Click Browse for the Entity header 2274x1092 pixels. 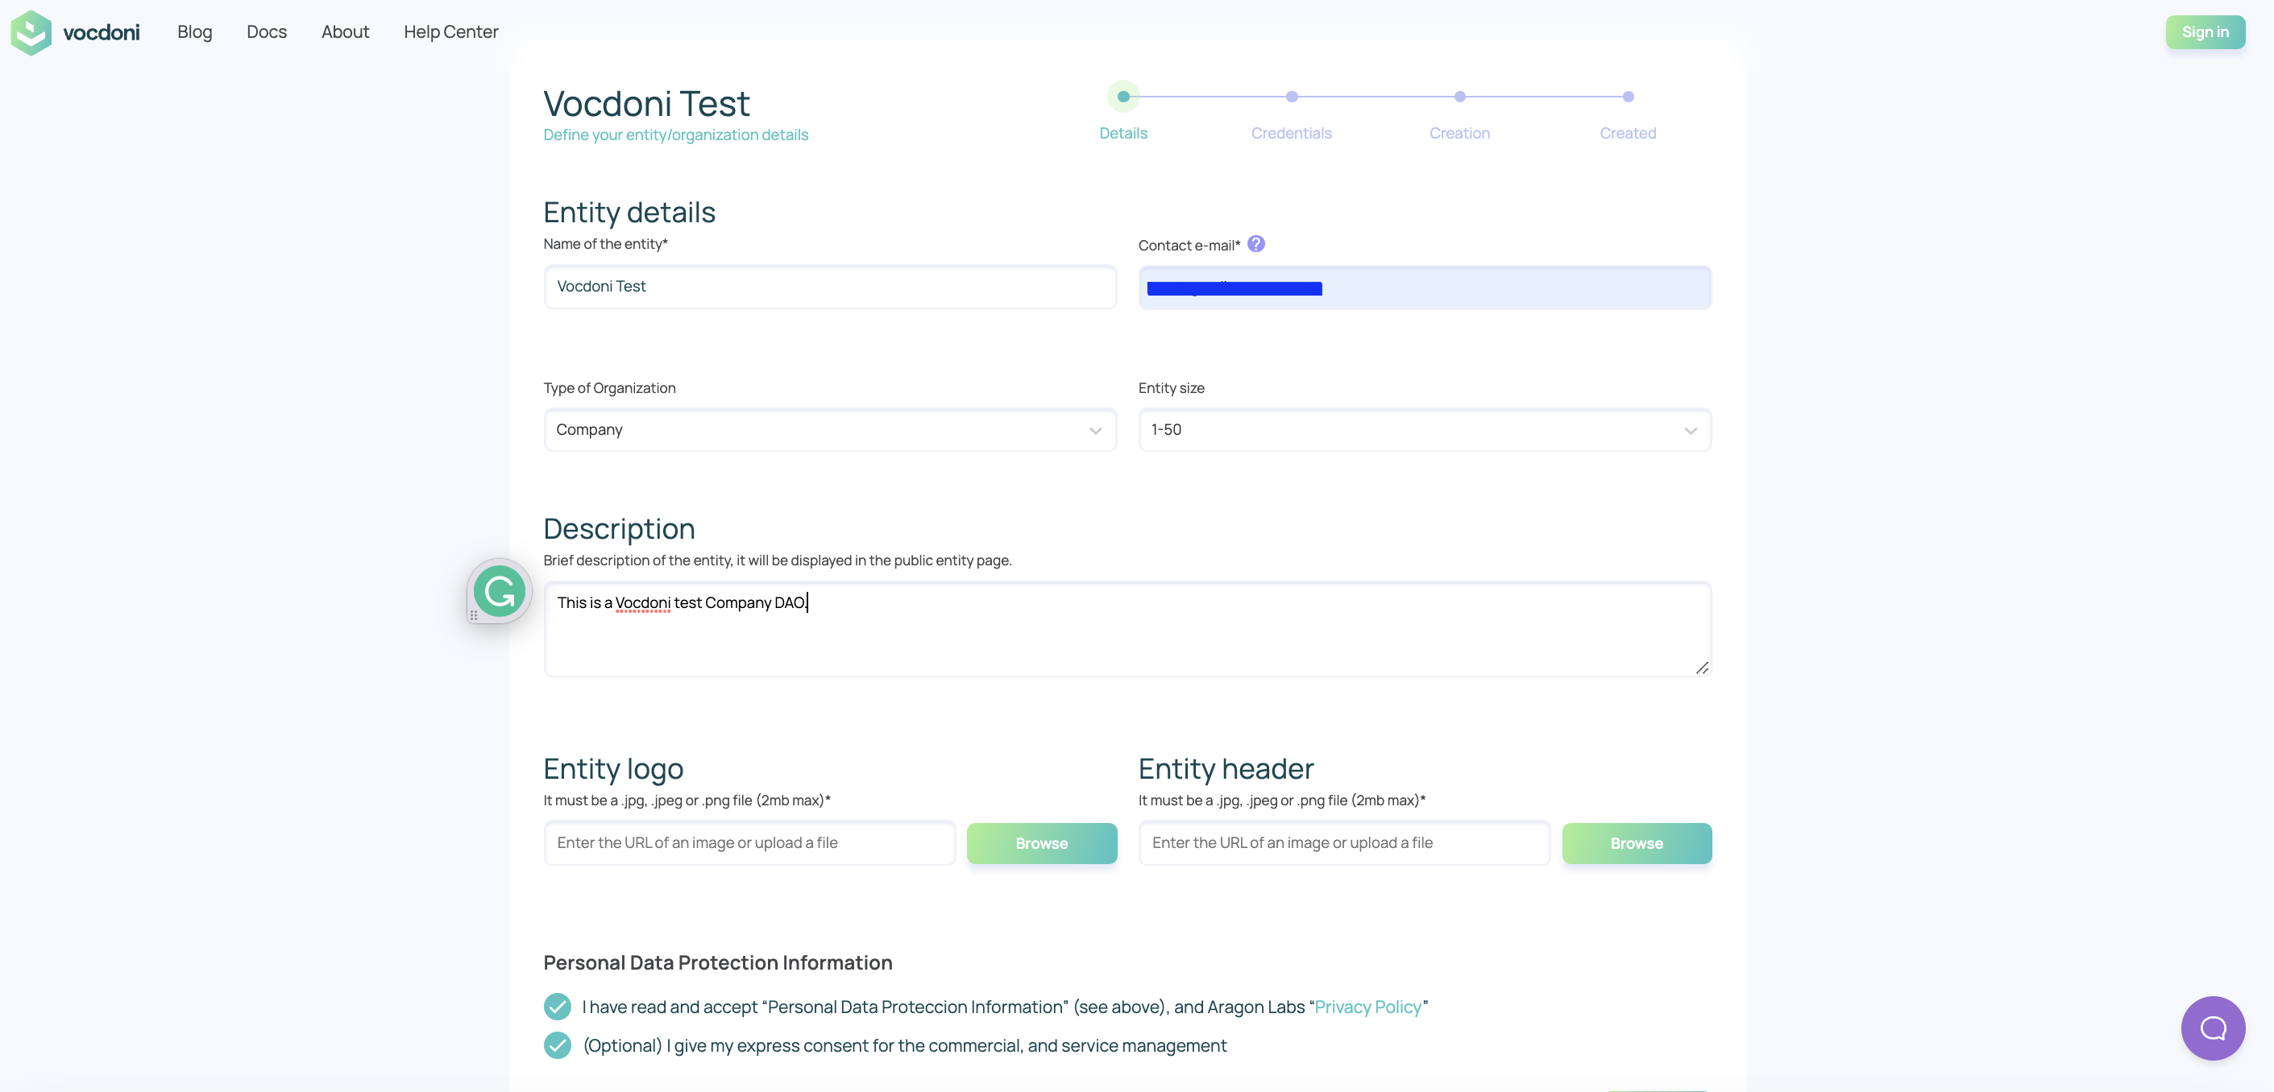coord(1637,843)
